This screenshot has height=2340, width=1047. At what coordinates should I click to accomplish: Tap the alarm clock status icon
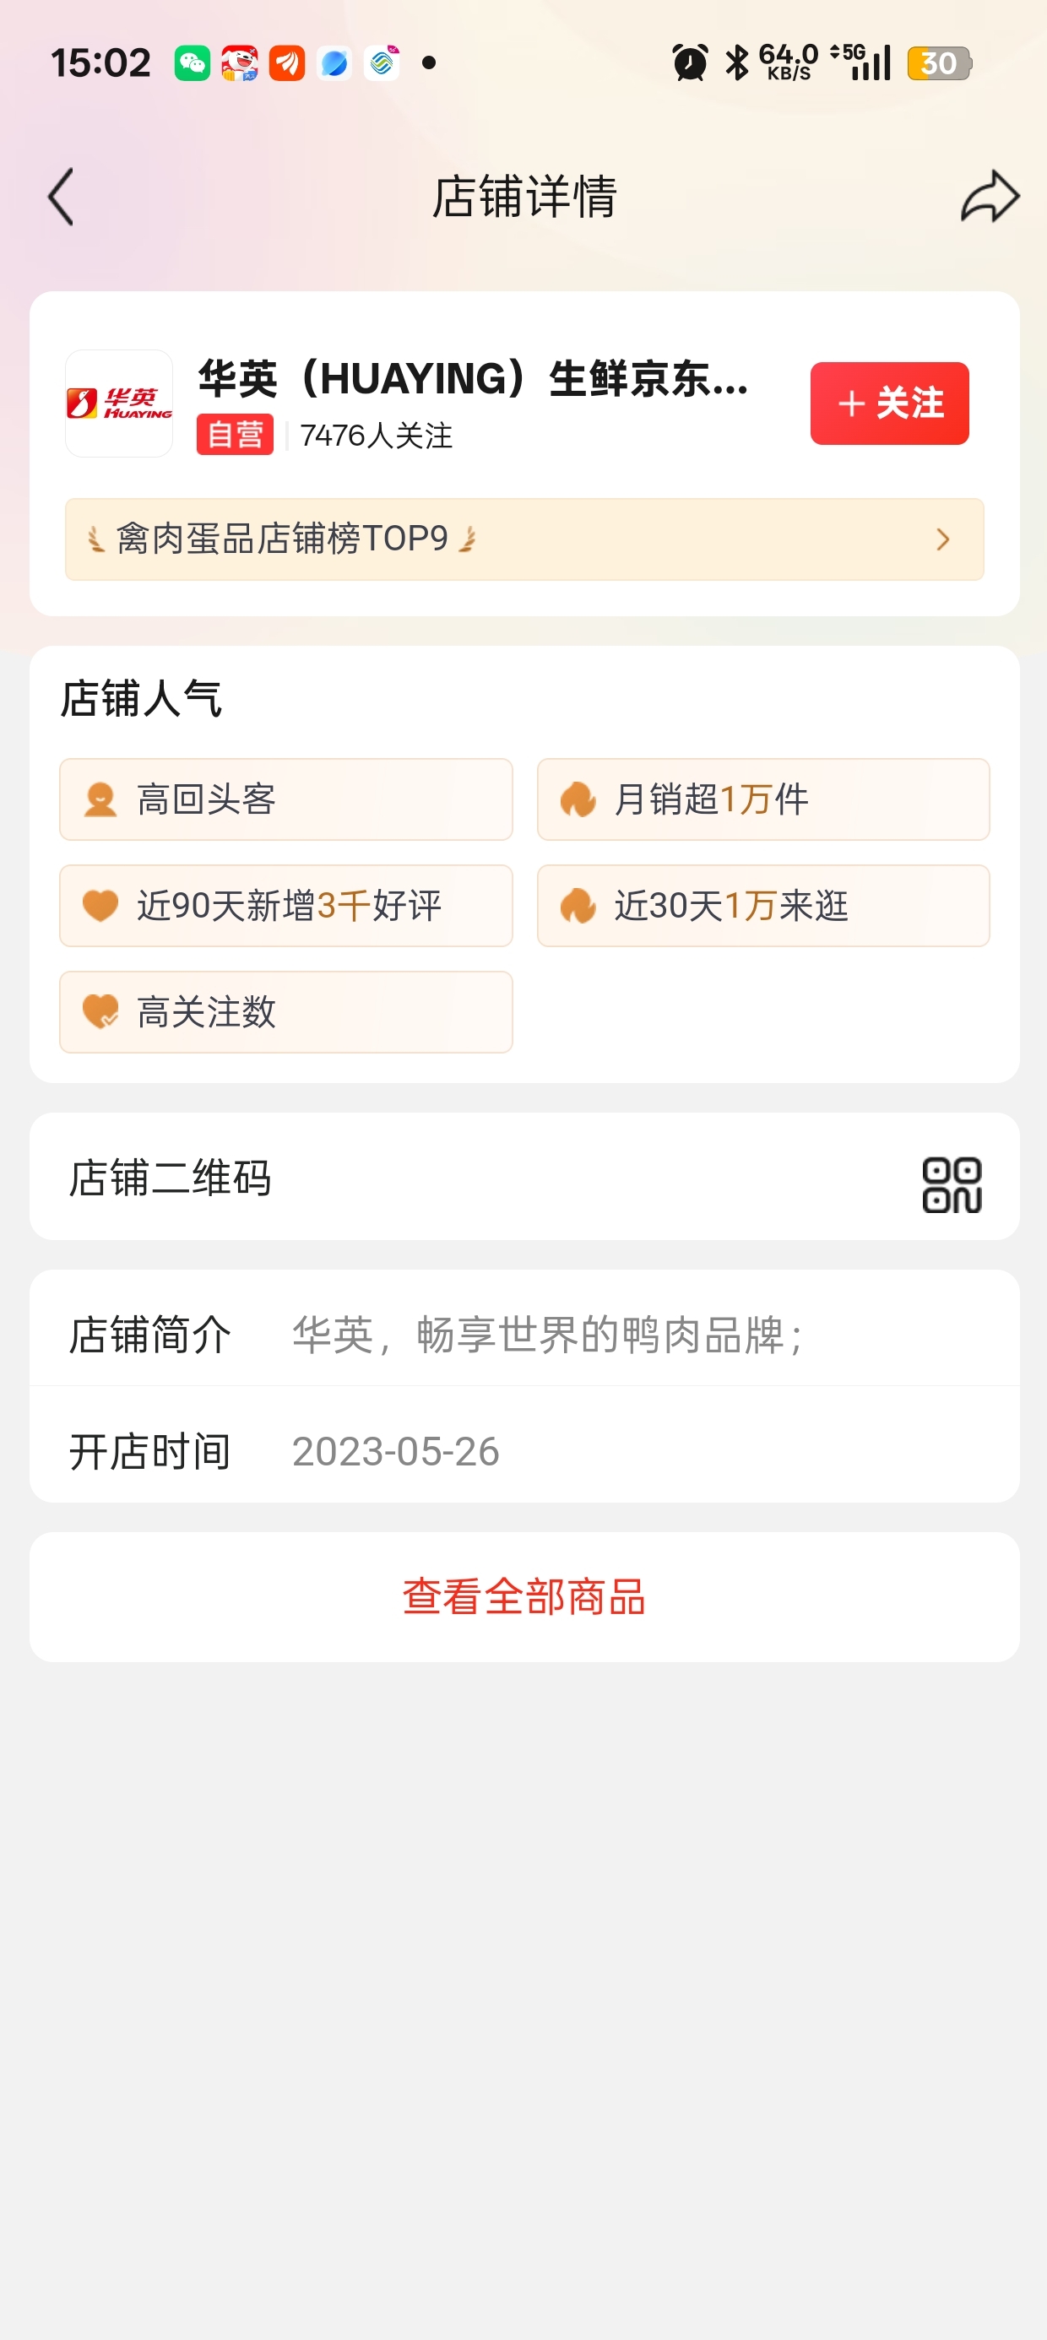[x=690, y=63]
